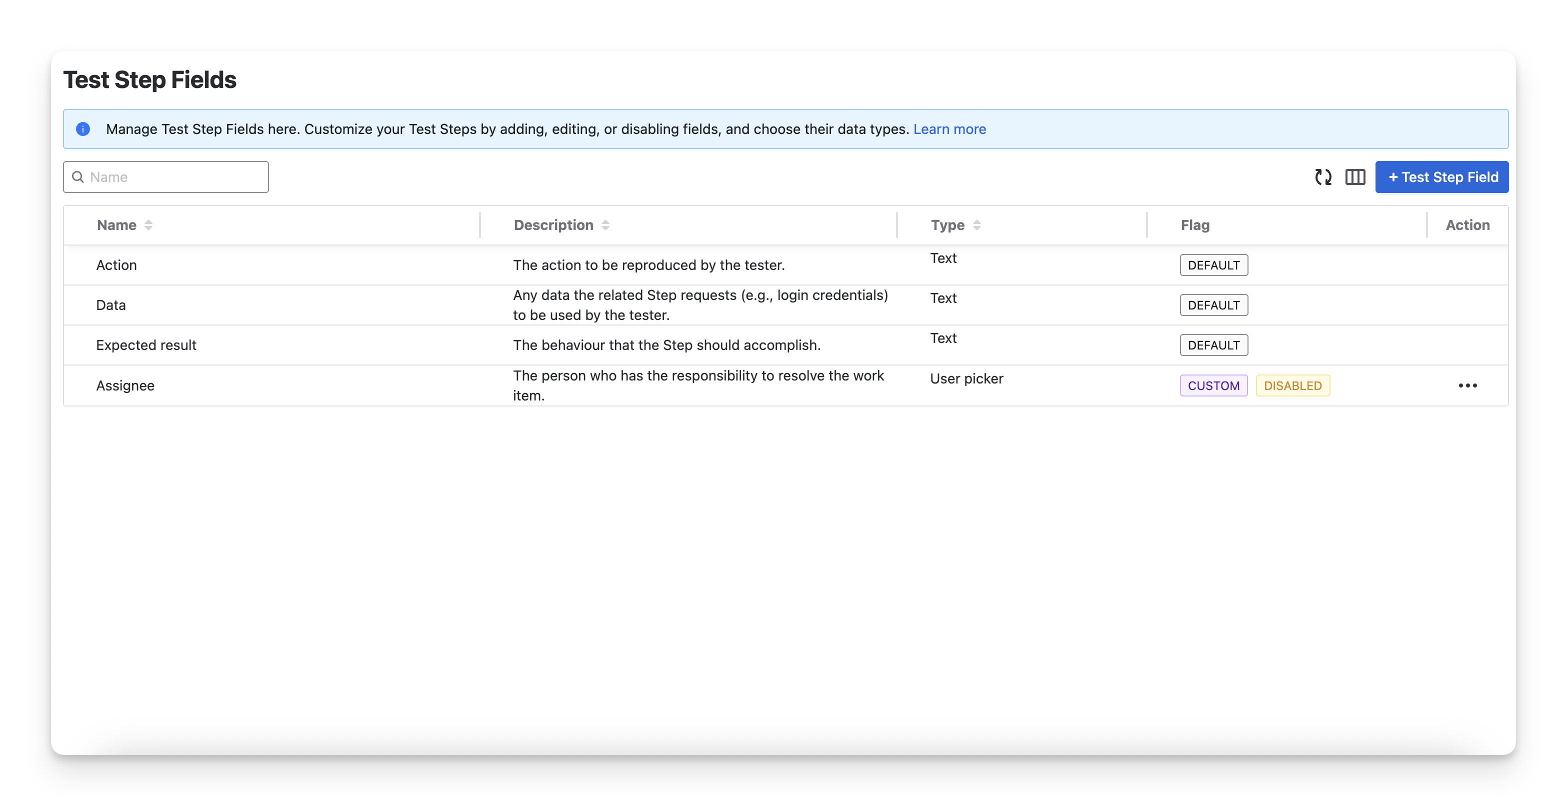This screenshot has width=1567, height=806.
Task: Select the Expected result row name
Action: [146, 345]
